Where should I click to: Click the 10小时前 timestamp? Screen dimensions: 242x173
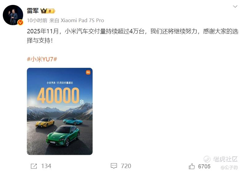37,20
